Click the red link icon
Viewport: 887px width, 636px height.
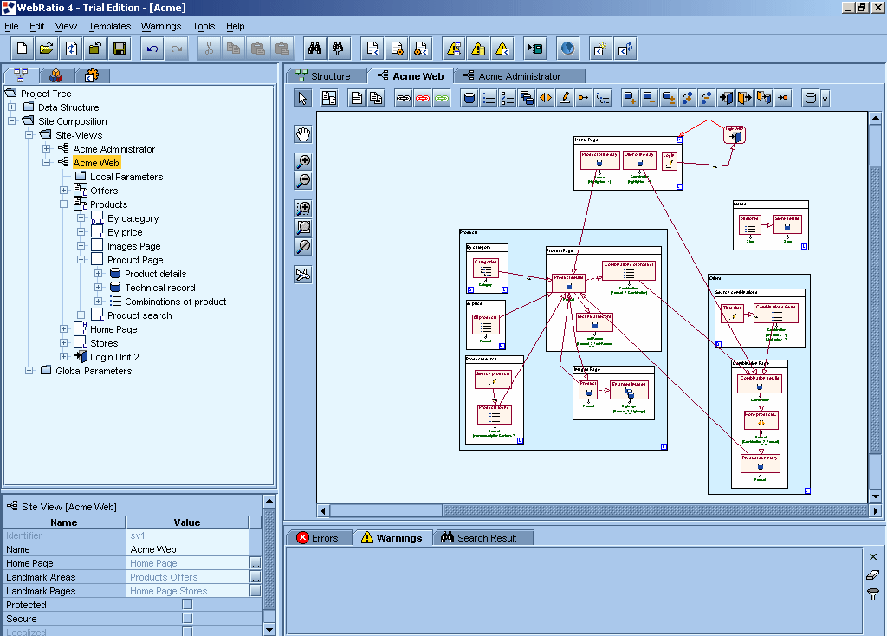click(423, 98)
